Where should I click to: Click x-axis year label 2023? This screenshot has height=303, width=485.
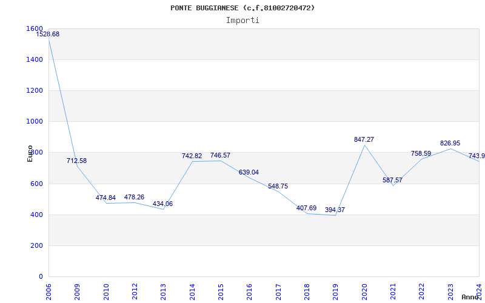tap(450, 292)
